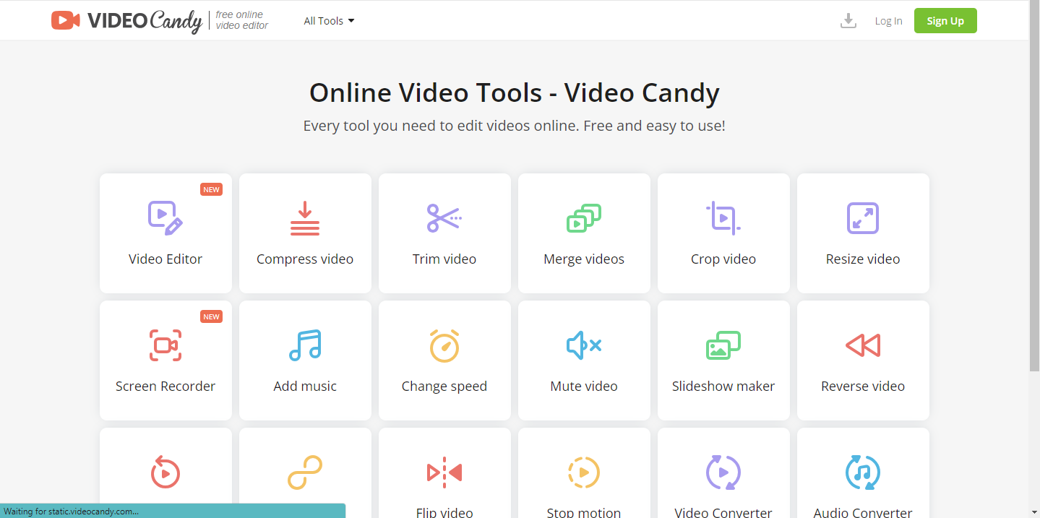Click the Mute video speaker icon
The height and width of the screenshot is (518, 1040).
coord(584,345)
